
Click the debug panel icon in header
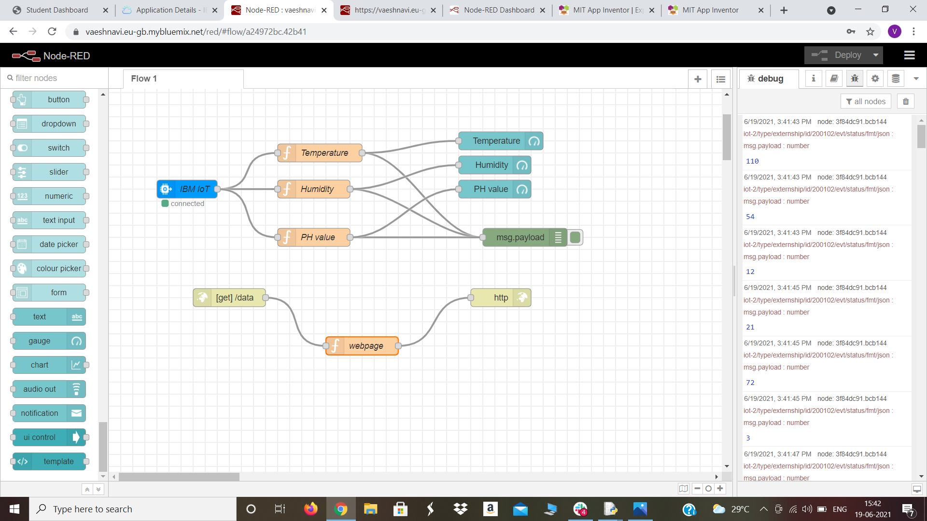(855, 78)
